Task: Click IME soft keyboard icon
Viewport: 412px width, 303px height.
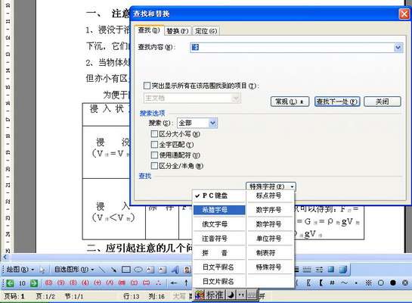Action: pyautogui.click(x=252, y=295)
